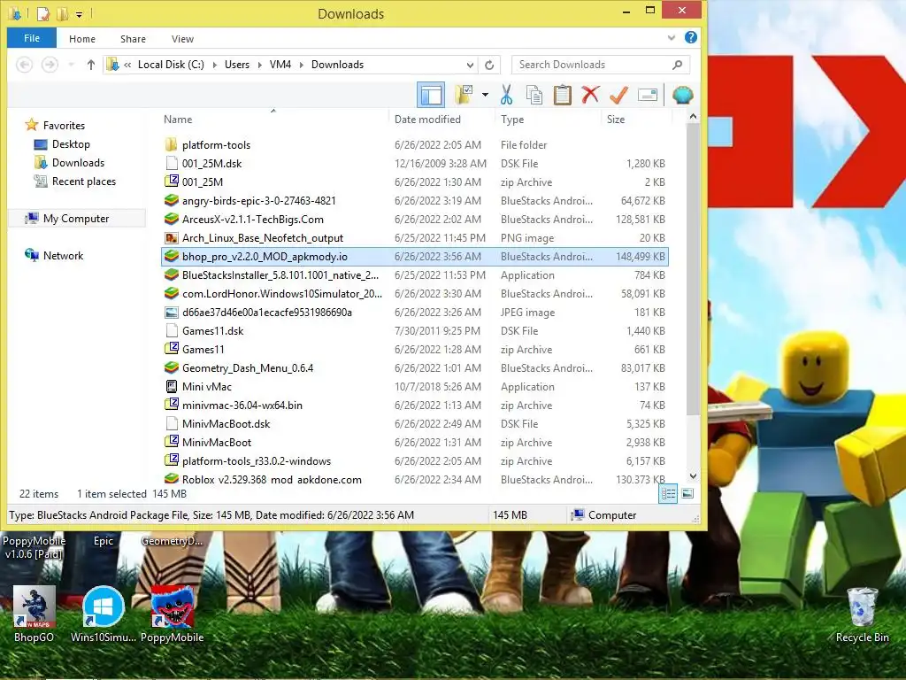Click Favorites header in navigation pane
Viewport: 906px width, 680px height.
(64, 126)
